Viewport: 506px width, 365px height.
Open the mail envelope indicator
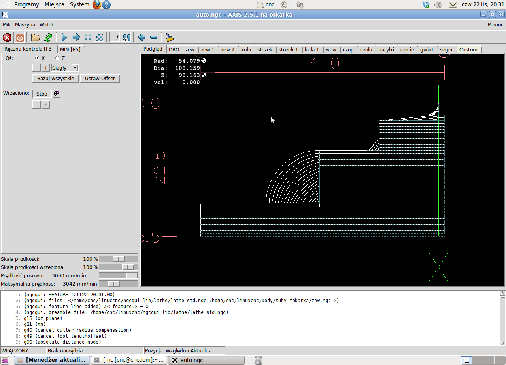click(x=453, y=5)
